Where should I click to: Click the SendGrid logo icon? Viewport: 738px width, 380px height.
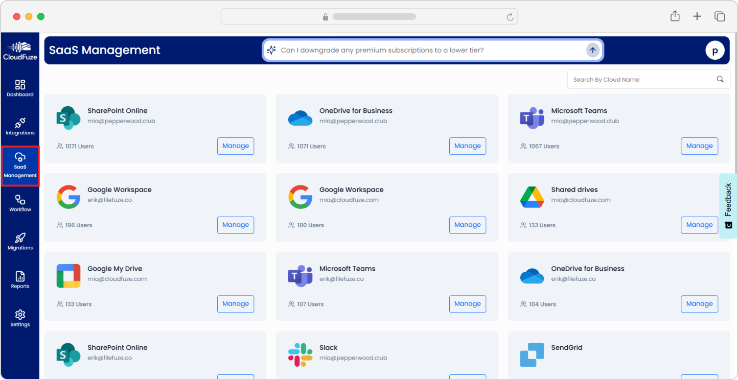tap(532, 355)
